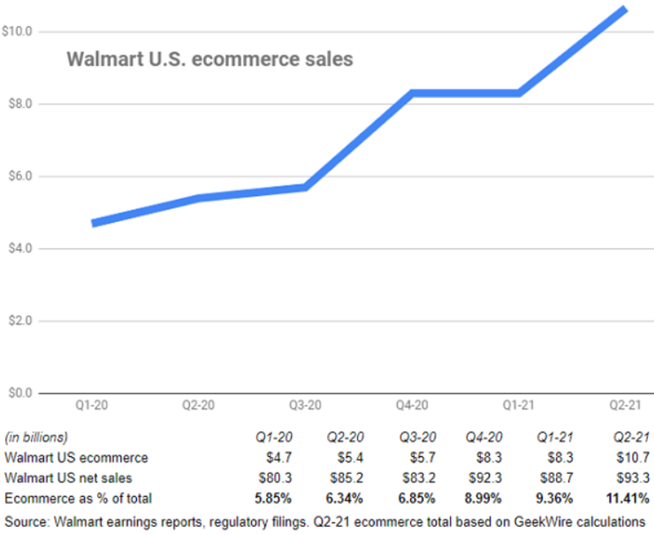Select the $0.0 y-axis label
Screen dimensions: 654x535
17,394
